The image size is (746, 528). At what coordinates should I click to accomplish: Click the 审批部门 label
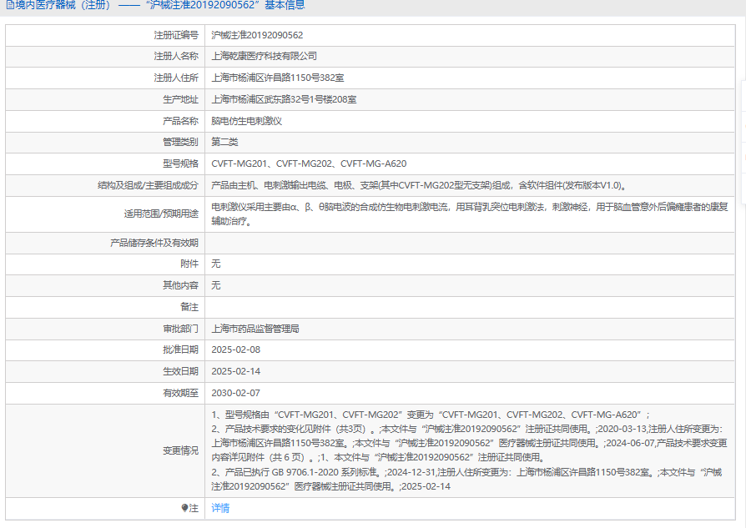[x=180, y=329]
